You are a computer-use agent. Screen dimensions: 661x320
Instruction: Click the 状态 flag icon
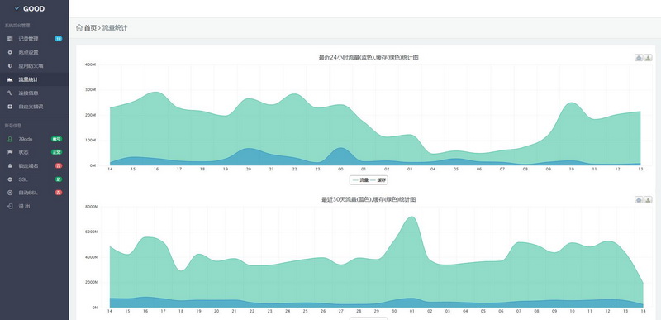click(x=10, y=152)
